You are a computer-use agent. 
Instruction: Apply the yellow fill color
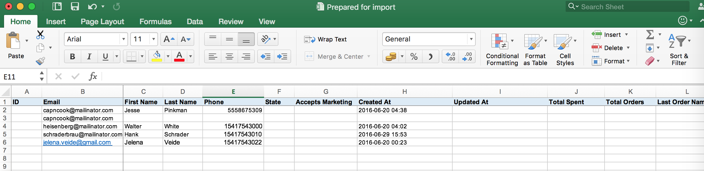(x=157, y=56)
